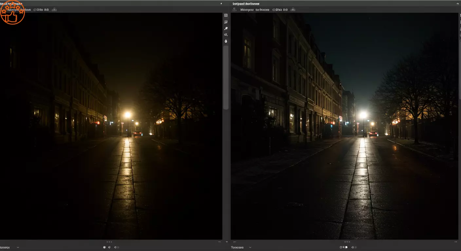This screenshot has width=461, height=251.
Task: Click the three-dot handle below the left image
Action: (109, 242)
